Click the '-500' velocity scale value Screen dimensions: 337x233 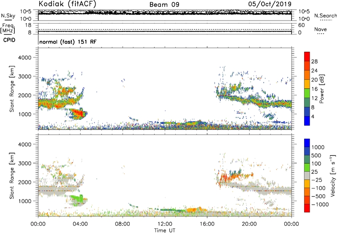318,196
